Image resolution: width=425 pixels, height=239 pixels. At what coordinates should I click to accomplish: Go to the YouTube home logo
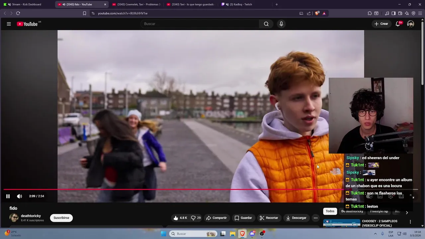point(27,24)
